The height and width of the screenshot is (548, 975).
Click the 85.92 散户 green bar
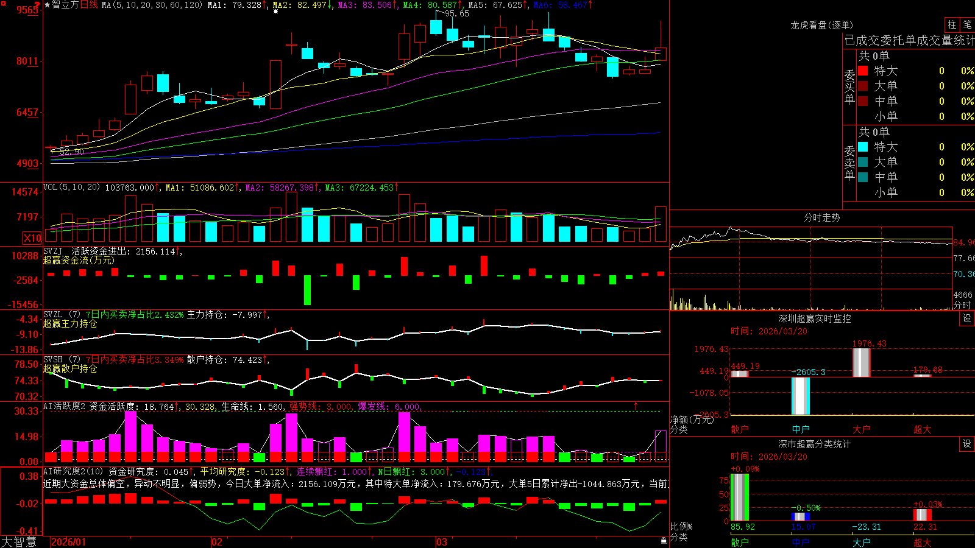740,497
